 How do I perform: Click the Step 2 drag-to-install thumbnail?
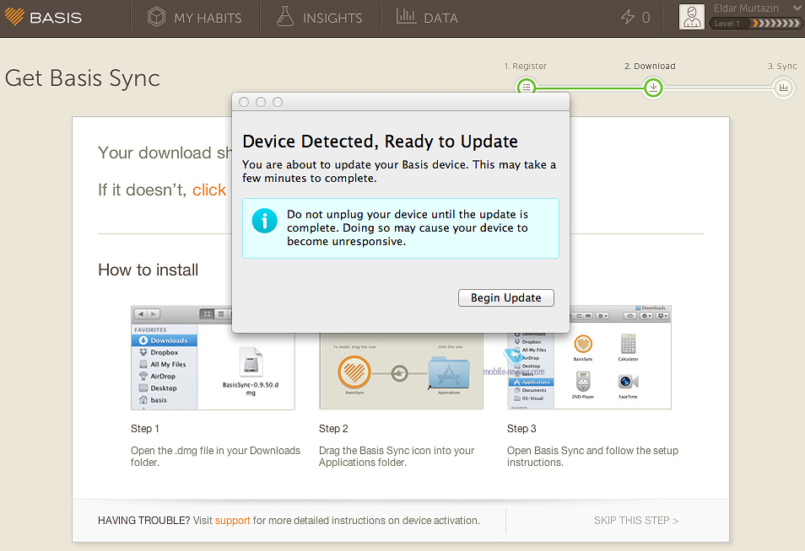[401, 372]
